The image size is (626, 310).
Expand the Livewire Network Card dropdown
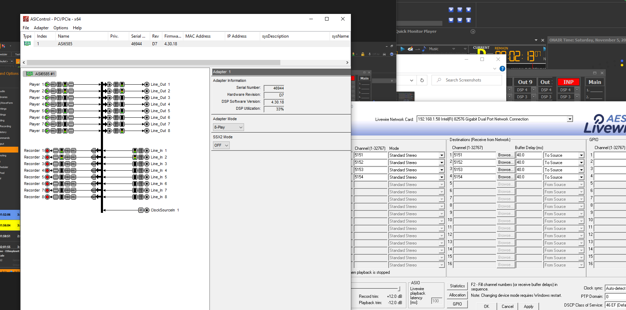570,119
